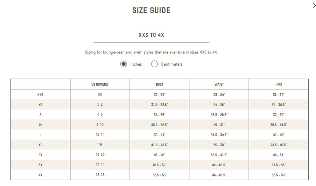Screen dimensions: 316x186
Task: Click the XXS size row label
Action: (x=40, y=94)
